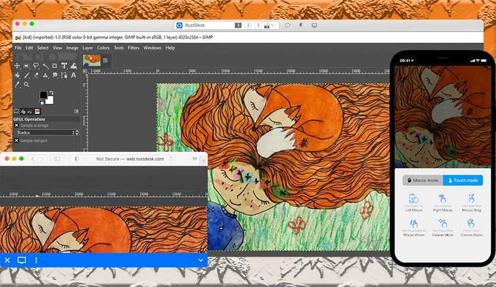
Task: Show more browser toolbar items chevron
Action: [195, 159]
